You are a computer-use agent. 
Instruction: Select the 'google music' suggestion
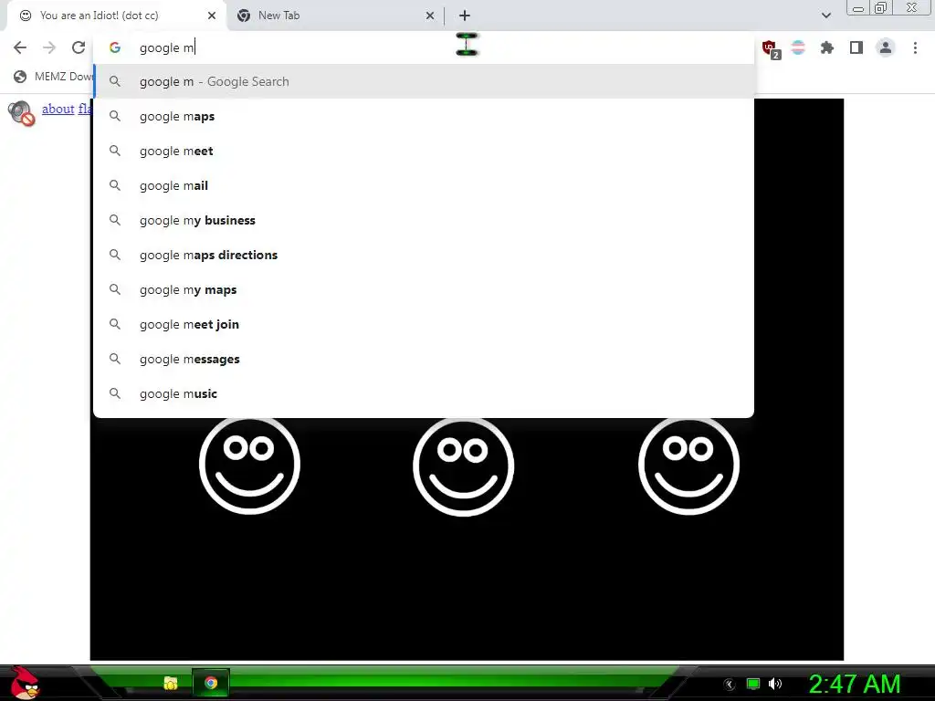click(424, 393)
